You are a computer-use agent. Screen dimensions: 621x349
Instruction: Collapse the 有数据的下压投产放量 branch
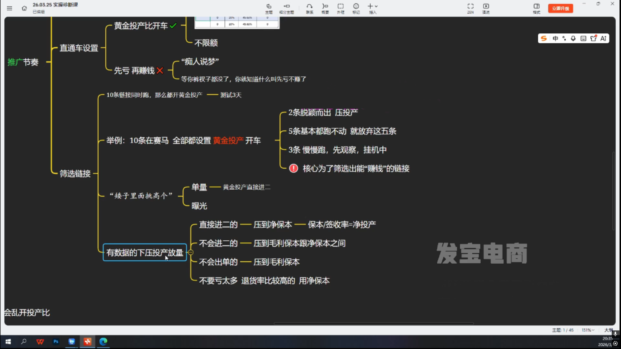click(191, 252)
